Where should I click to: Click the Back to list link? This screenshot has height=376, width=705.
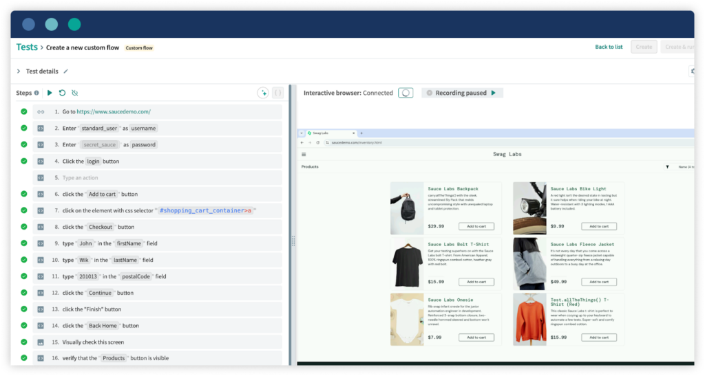pyautogui.click(x=609, y=47)
